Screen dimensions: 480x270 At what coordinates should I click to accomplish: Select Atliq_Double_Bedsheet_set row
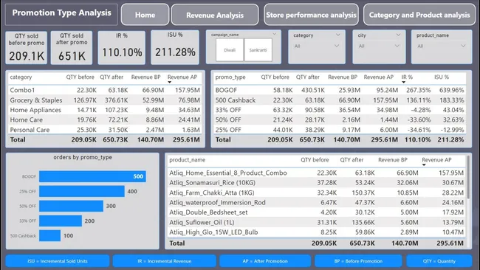click(316, 212)
